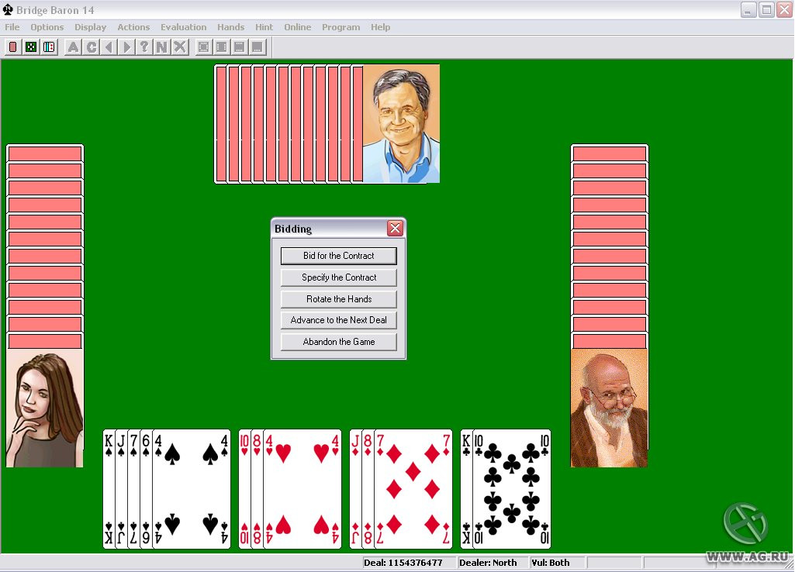Select the king of spades card
Viewport: 795px width, 572px height.
(x=109, y=489)
